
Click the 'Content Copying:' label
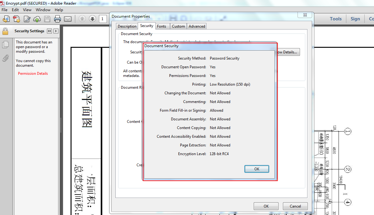(192, 128)
